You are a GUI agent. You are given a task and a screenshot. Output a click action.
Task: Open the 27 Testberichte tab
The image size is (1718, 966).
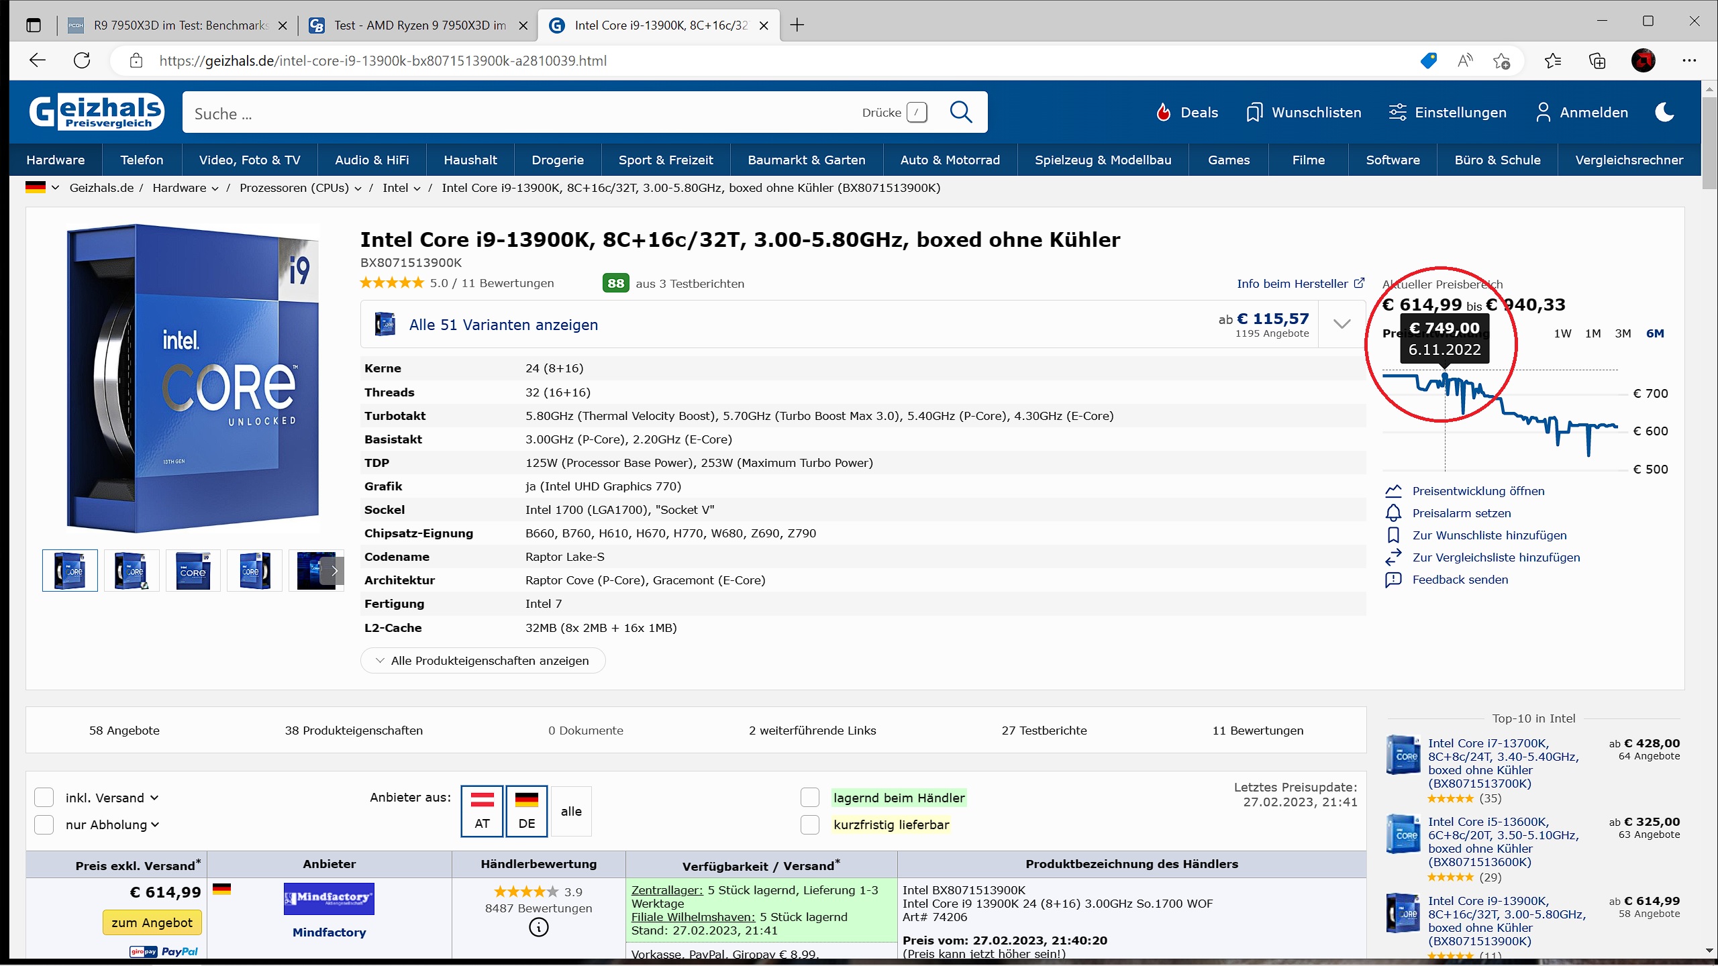coord(1044,731)
